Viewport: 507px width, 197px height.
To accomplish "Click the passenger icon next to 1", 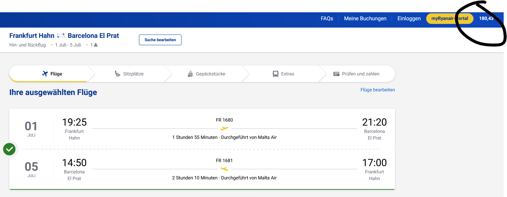I will (x=96, y=45).
